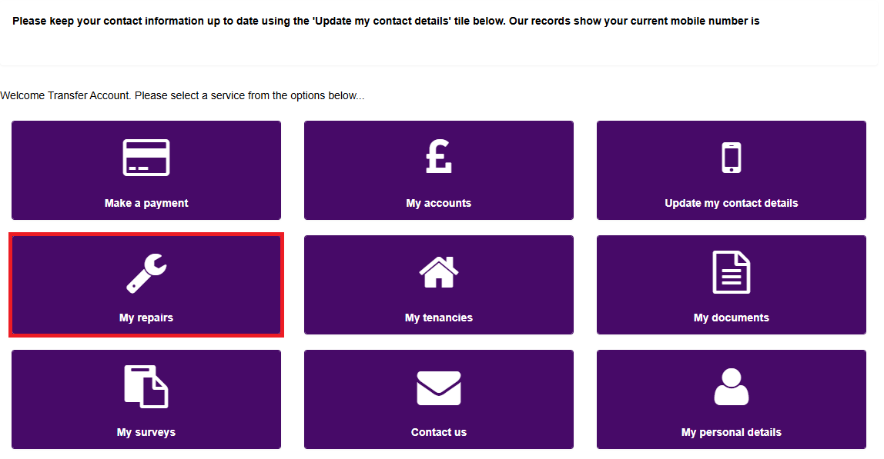Viewport: 884px width, 459px height.
Task: Open My documents
Action: (731, 284)
